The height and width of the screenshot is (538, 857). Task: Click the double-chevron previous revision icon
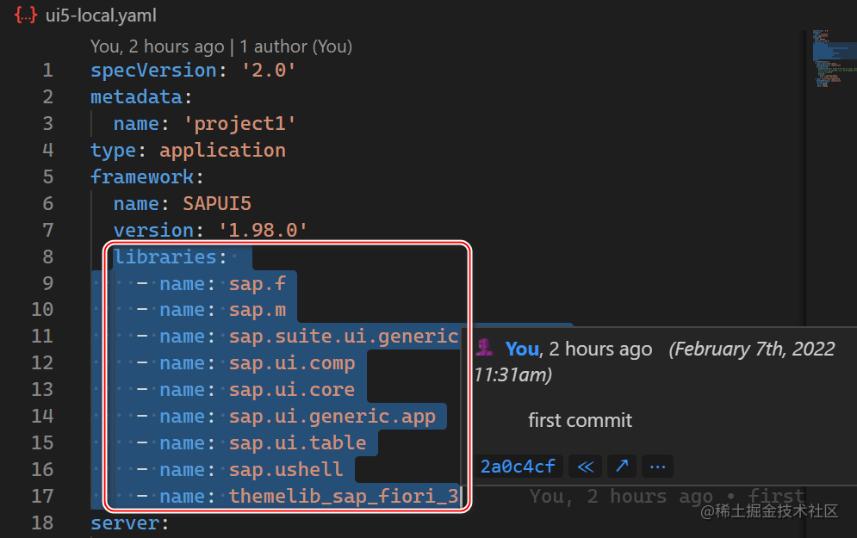(x=585, y=466)
